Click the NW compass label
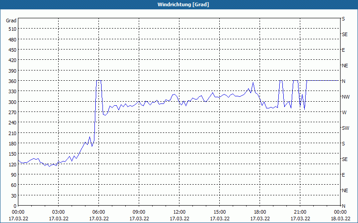Screen dimensions: 358x223 click(345, 97)
